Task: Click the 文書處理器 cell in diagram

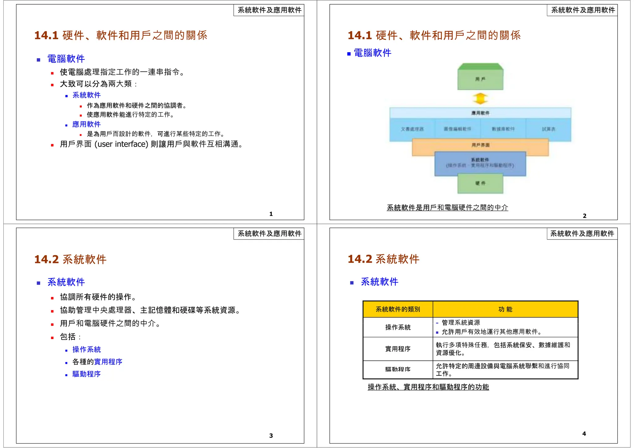Action: click(x=412, y=129)
